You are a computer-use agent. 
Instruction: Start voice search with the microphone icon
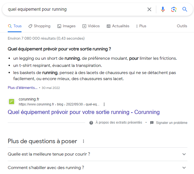pos(163,9)
